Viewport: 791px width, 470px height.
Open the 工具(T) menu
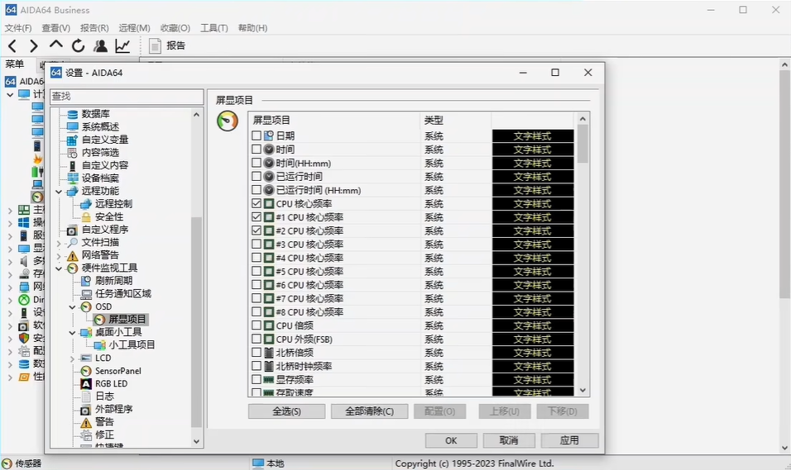pos(213,28)
